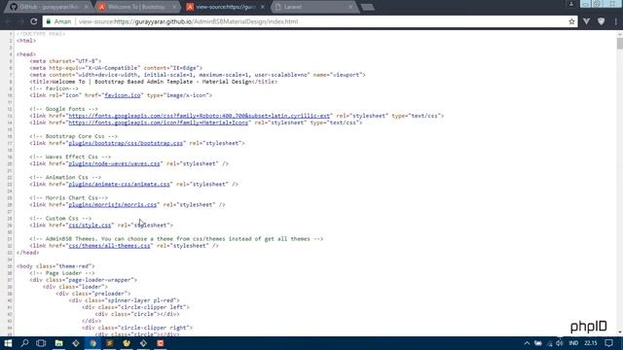
Task: Switch to the Welcome To Bootstrap tab
Action: coord(136,7)
